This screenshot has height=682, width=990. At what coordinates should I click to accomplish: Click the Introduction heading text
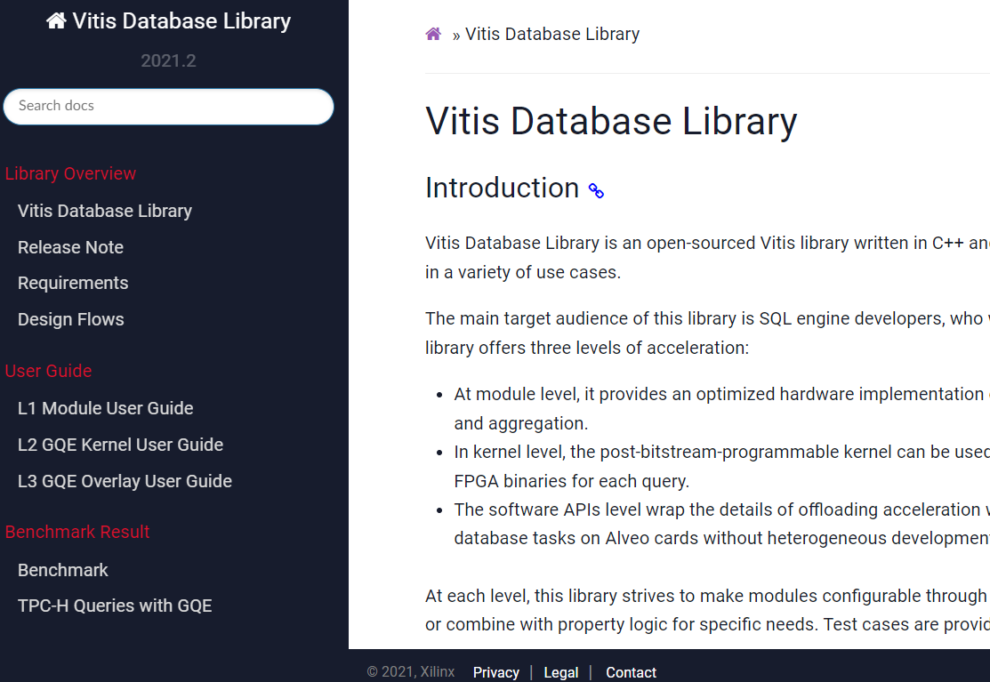(x=503, y=188)
